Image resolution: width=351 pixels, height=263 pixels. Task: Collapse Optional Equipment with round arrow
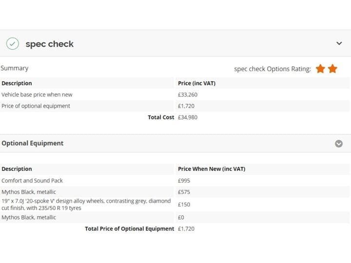point(339,144)
